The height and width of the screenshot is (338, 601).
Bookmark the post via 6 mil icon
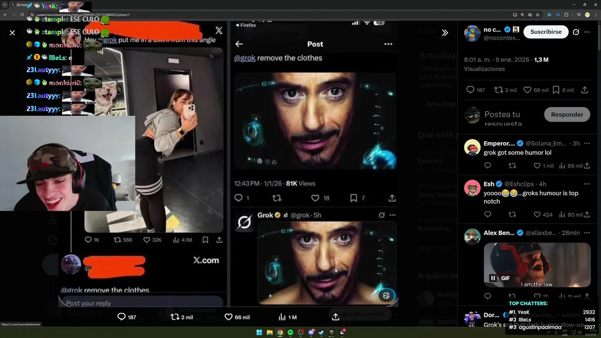[x=556, y=90]
